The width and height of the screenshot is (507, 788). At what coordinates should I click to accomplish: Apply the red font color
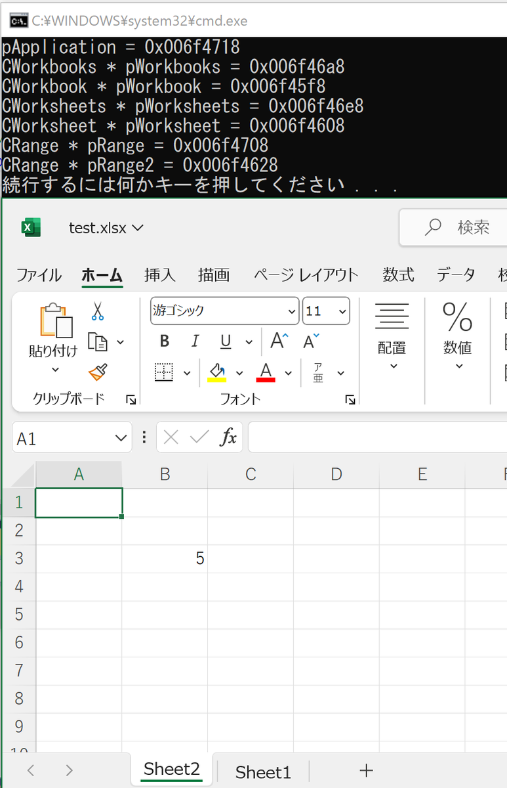(x=266, y=372)
